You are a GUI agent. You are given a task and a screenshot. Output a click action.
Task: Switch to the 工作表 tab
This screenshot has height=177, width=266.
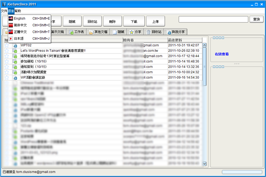click(77, 32)
